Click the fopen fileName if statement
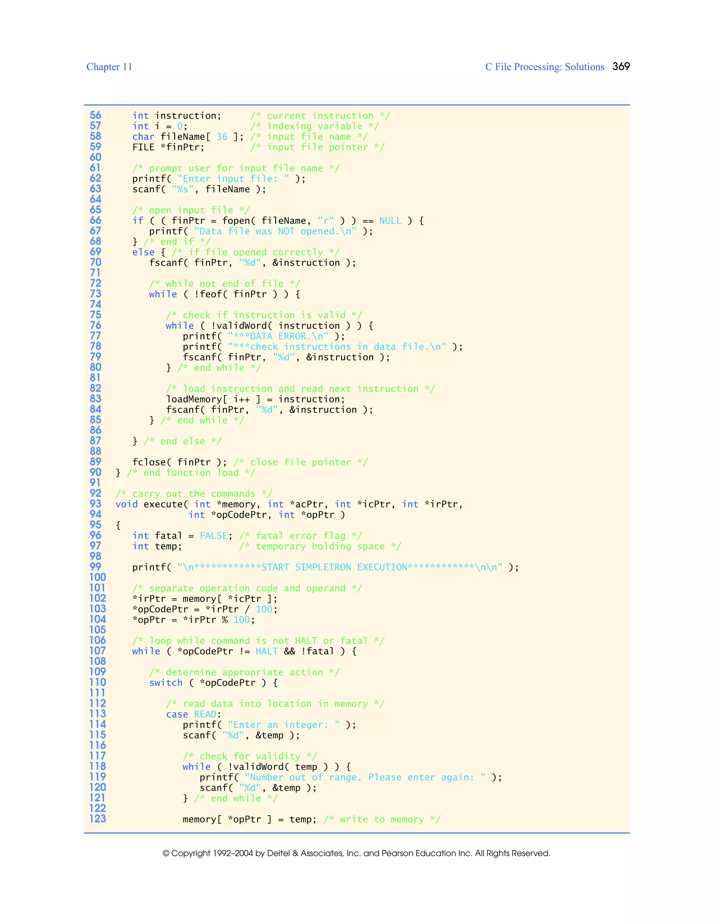This screenshot has width=714, height=924. click(278, 220)
